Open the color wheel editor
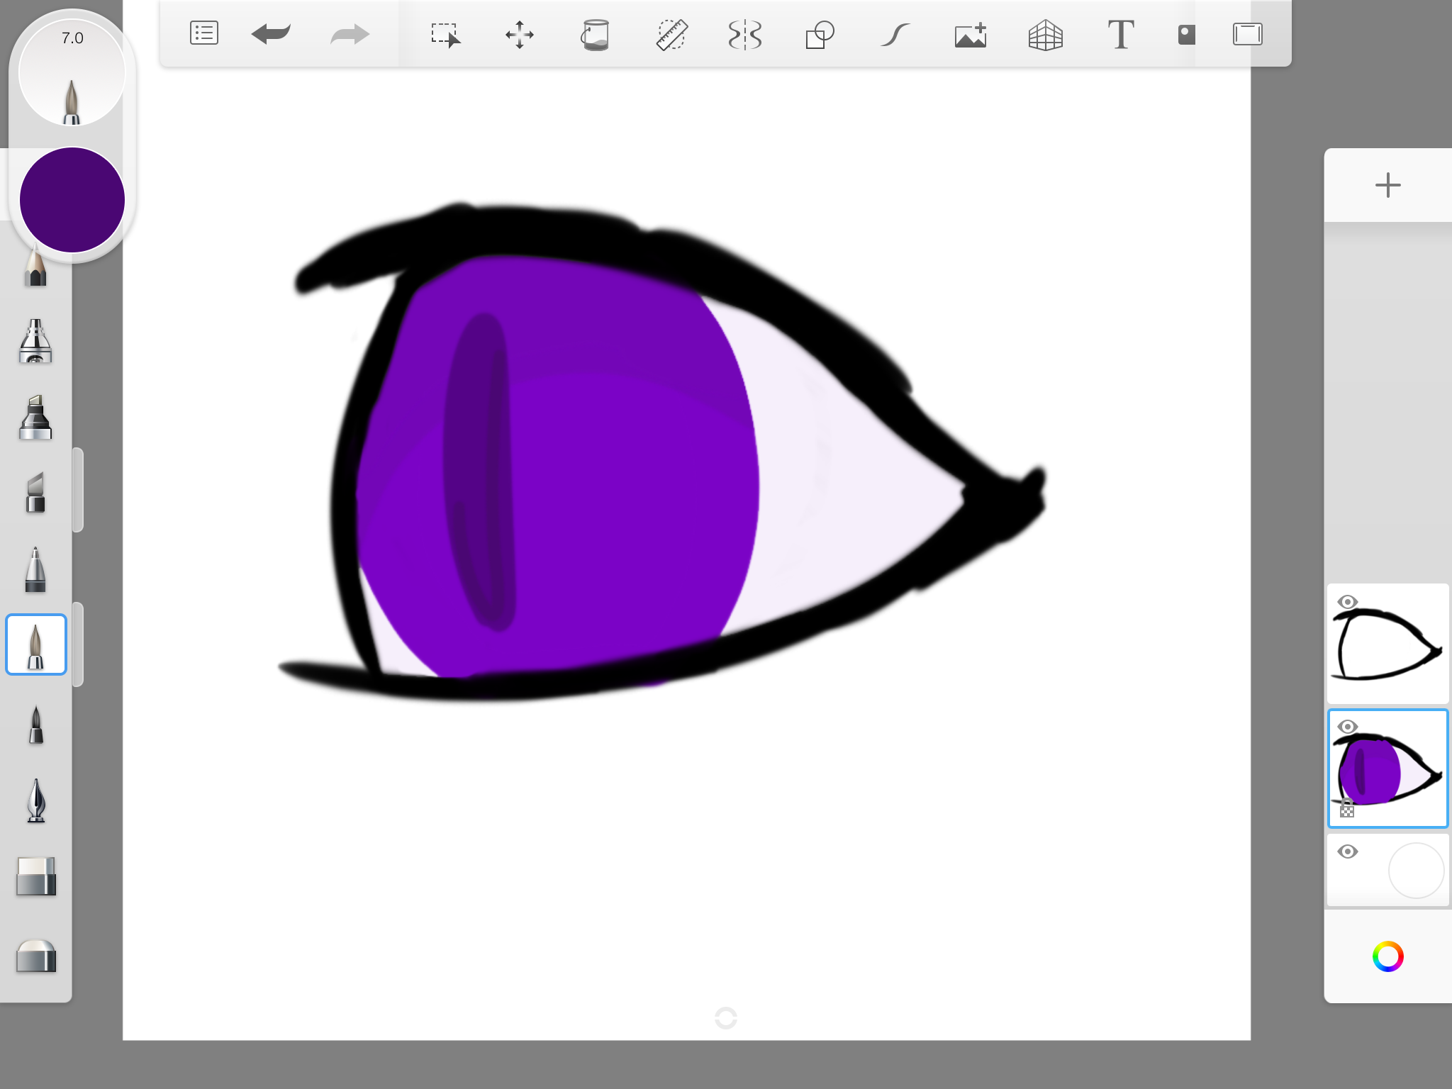The height and width of the screenshot is (1089, 1452). coord(1387,956)
